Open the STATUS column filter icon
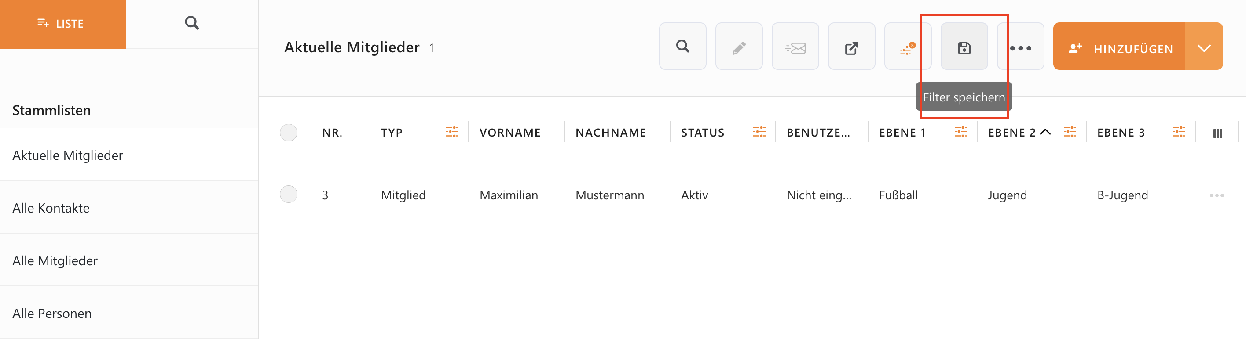Image resolution: width=1246 pixels, height=339 pixels. (x=759, y=132)
